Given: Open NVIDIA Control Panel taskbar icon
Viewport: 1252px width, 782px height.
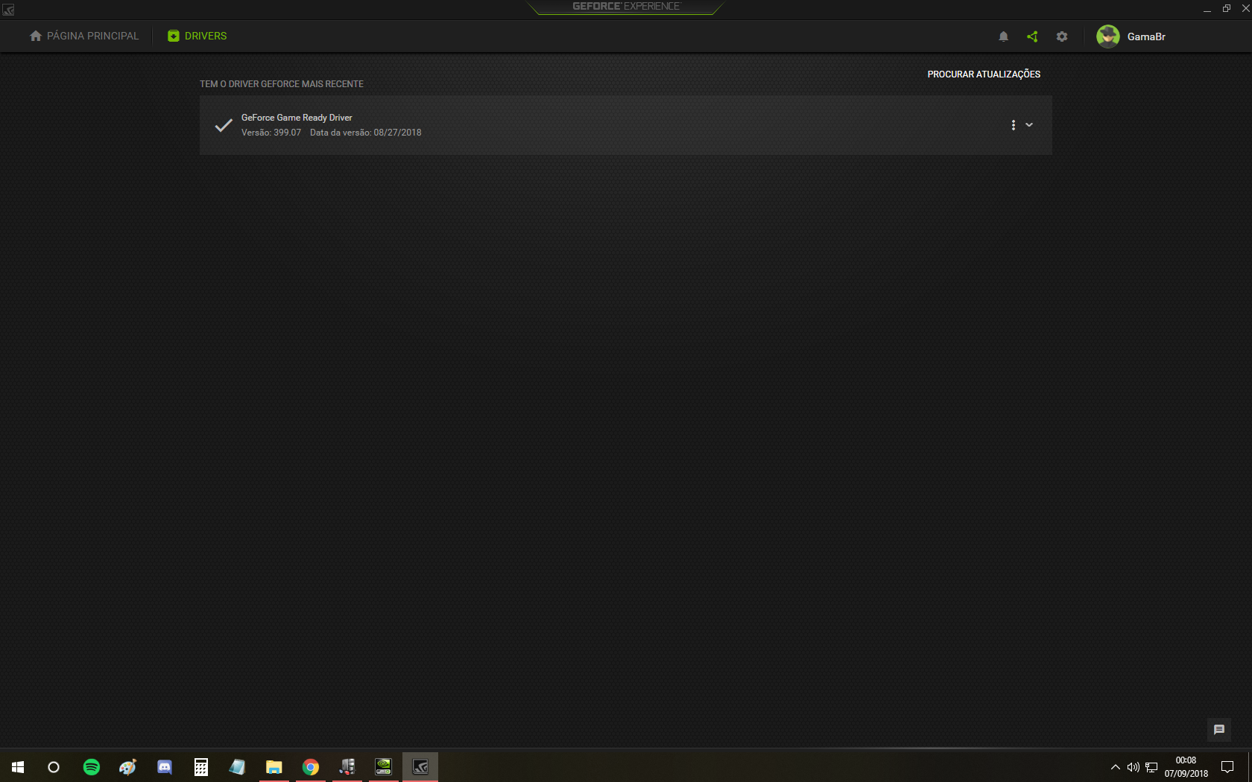Looking at the screenshot, I should pos(384,767).
